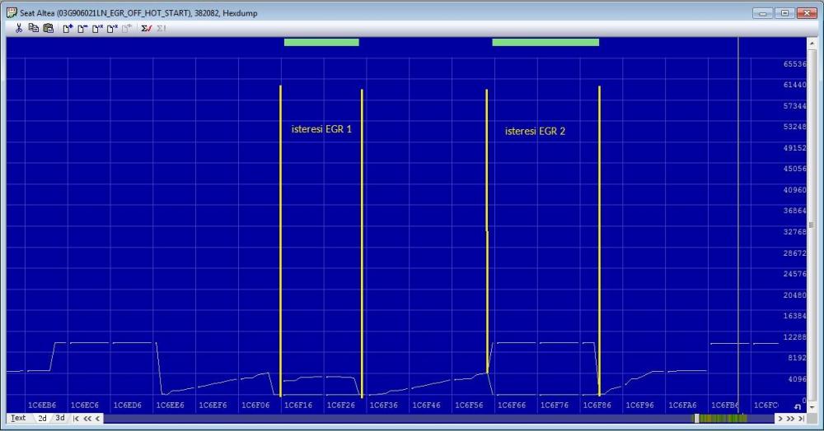Viewport: 824px width, 431px height.
Task: Click the Paste clipboard icon
Action: point(48,28)
